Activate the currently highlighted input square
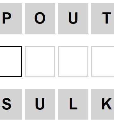This screenshot has height=125, width=114. (11, 61)
